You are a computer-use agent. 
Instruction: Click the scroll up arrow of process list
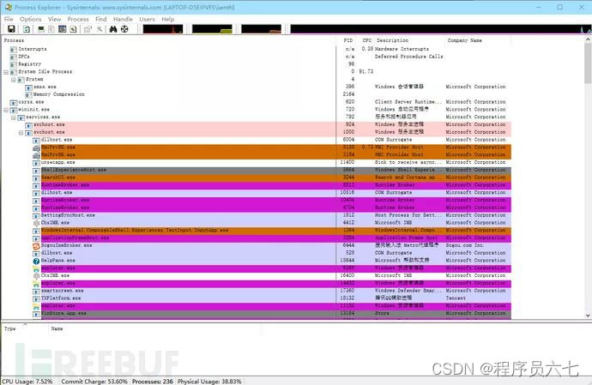[x=588, y=39]
